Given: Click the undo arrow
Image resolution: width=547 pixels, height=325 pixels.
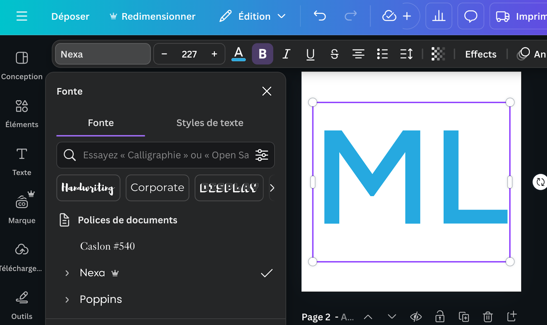Looking at the screenshot, I should pyautogui.click(x=319, y=16).
